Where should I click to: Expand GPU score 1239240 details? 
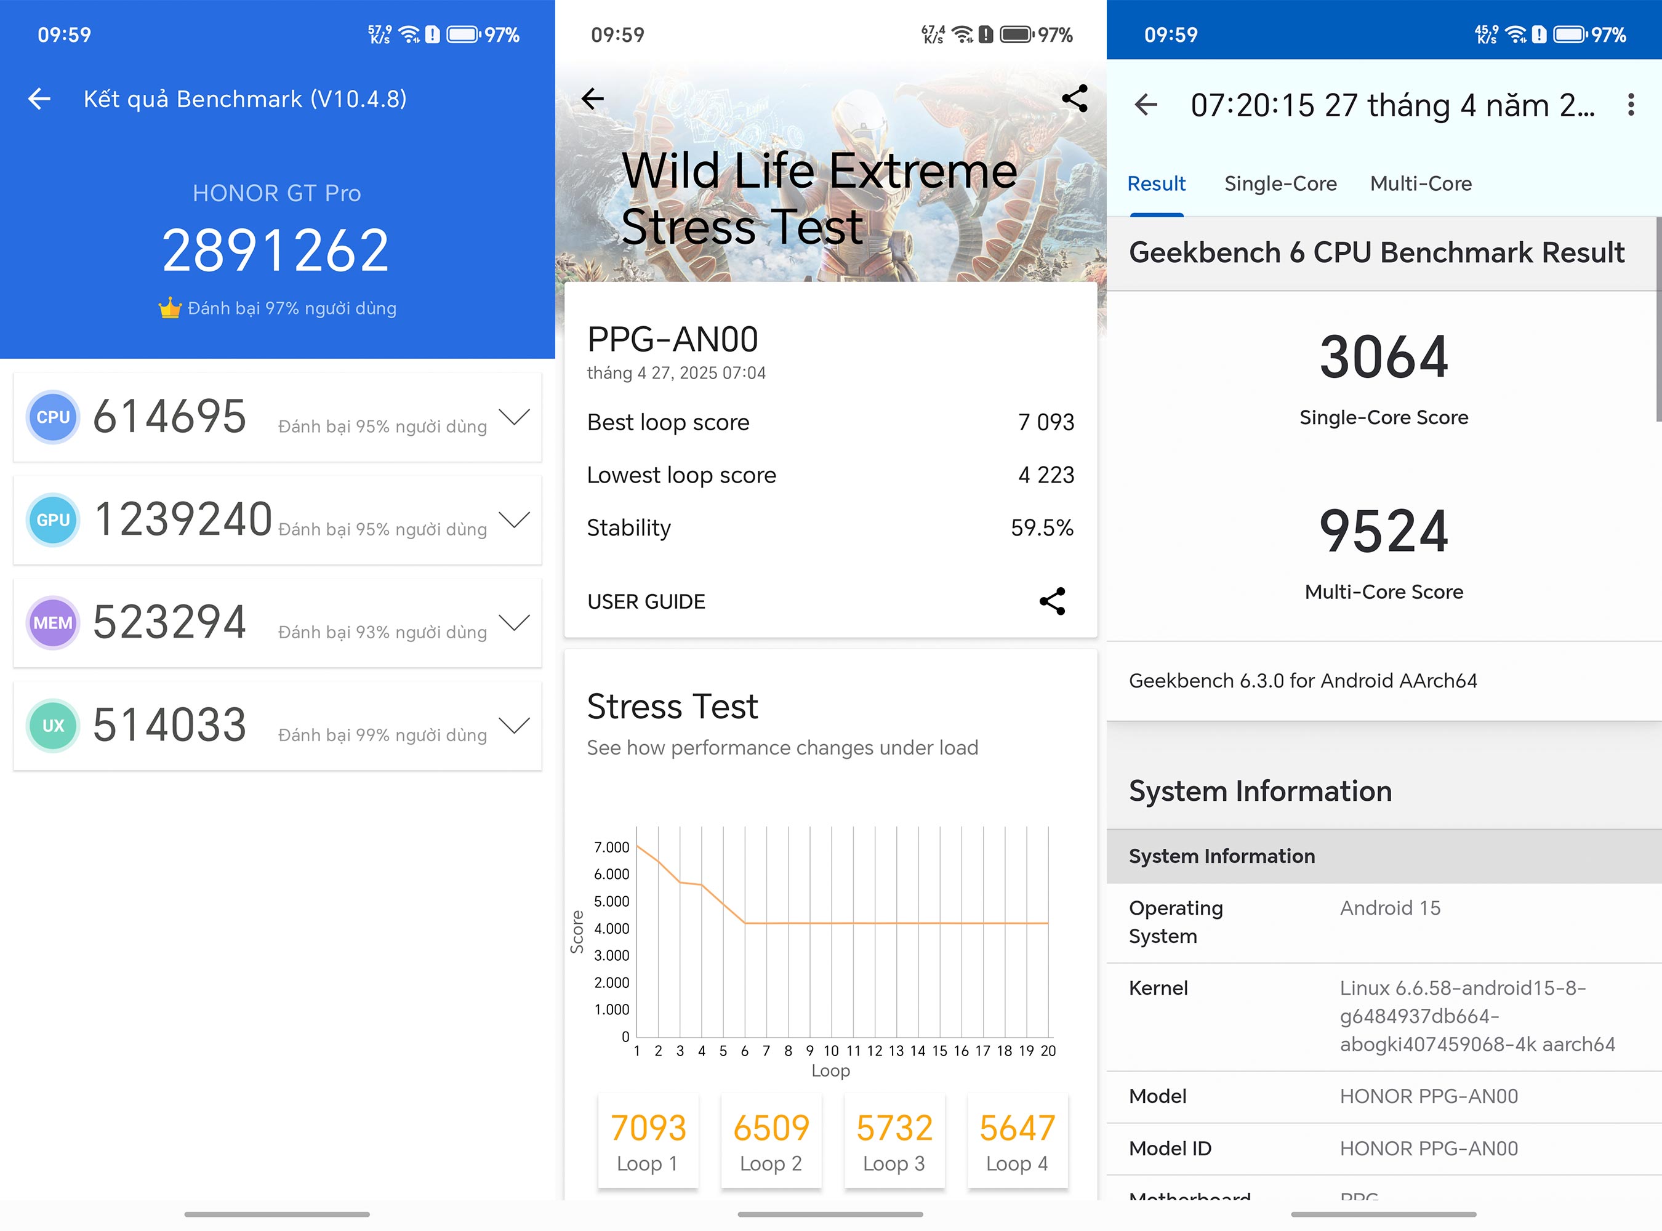(514, 520)
